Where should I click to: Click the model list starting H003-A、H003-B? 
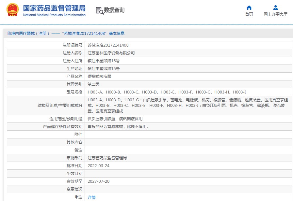pos(167,92)
